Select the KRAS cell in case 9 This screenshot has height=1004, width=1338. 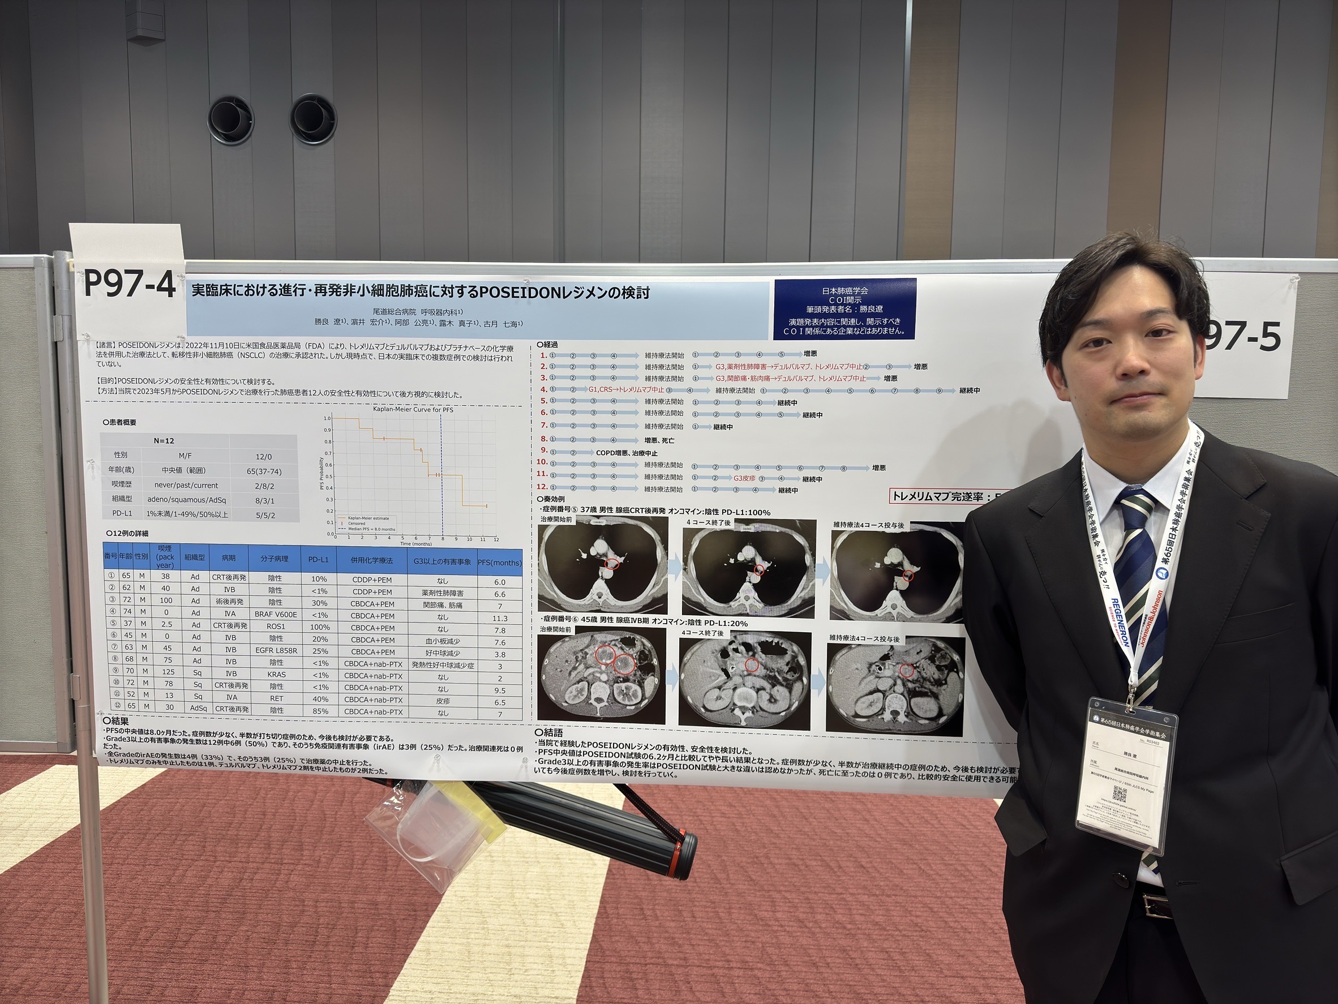(x=276, y=675)
